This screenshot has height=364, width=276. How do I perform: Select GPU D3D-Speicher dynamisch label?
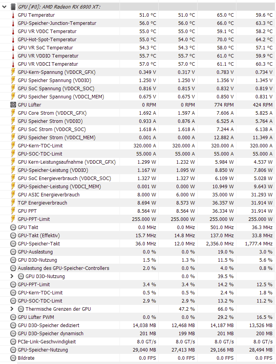coord(50,333)
